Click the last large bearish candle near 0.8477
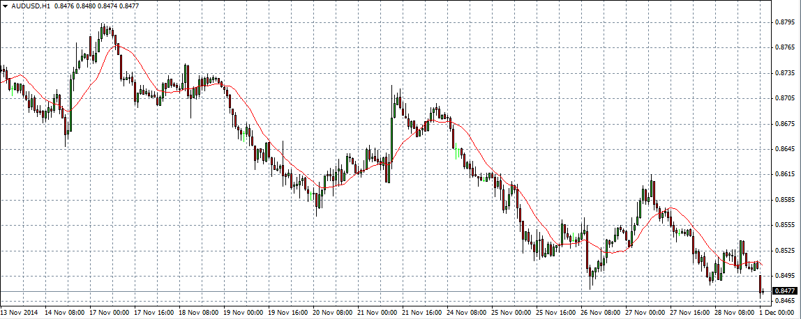The height and width of the screenshot is (319, 801). pos(760,285)
